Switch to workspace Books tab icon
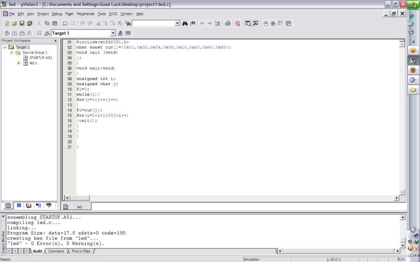 (x=29, y=205)
